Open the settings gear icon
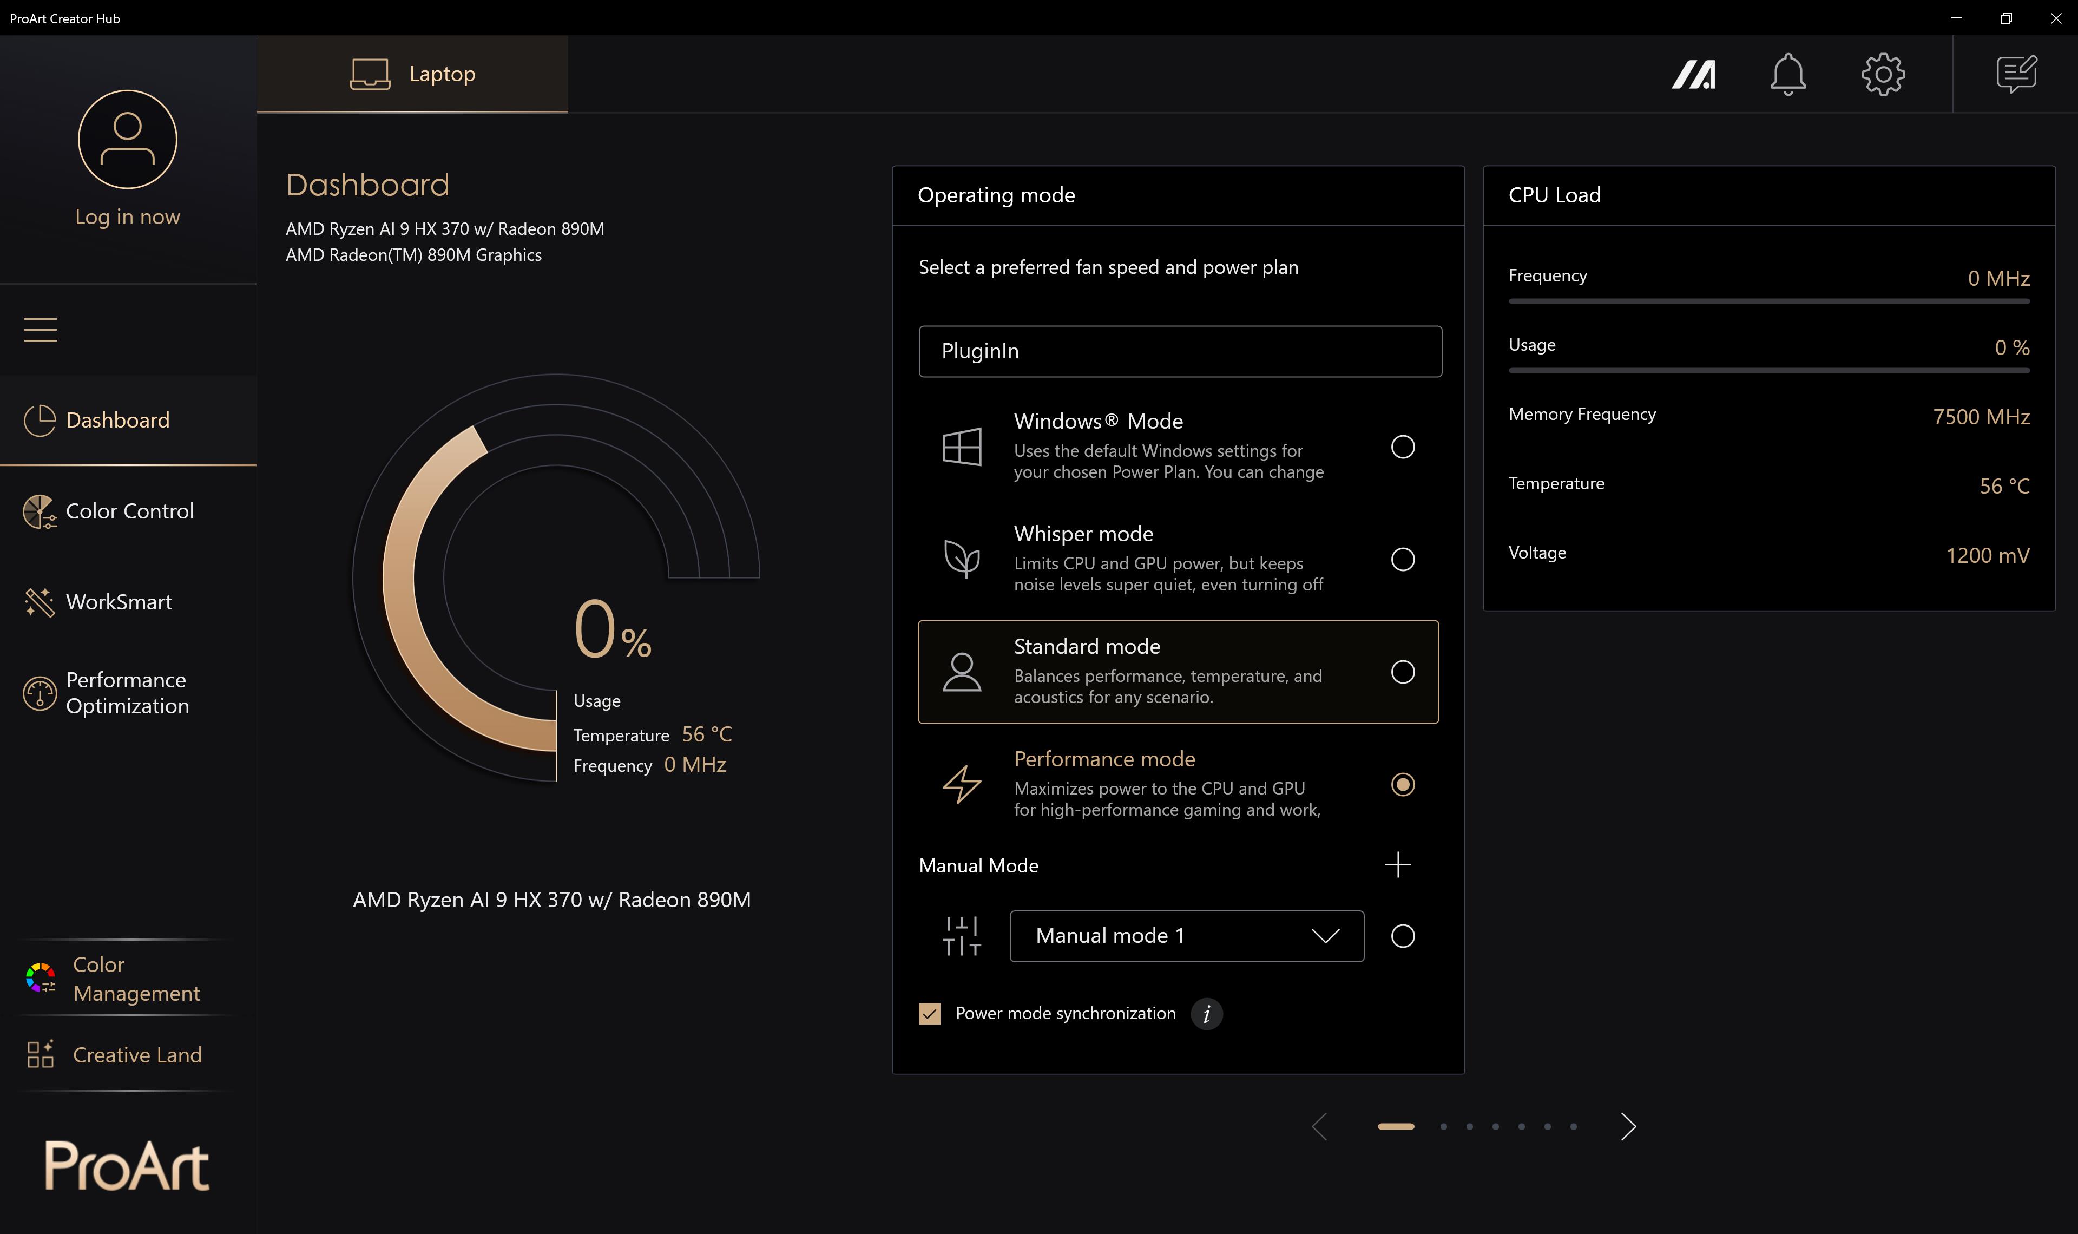The width and height of the screenshot is (2078, 1234). [x=1883, y=75]
